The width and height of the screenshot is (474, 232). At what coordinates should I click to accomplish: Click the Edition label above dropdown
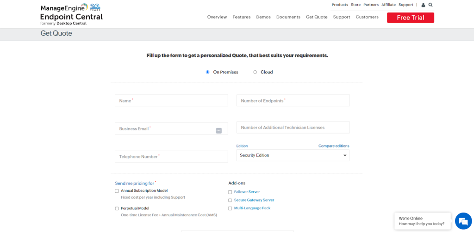242,146
